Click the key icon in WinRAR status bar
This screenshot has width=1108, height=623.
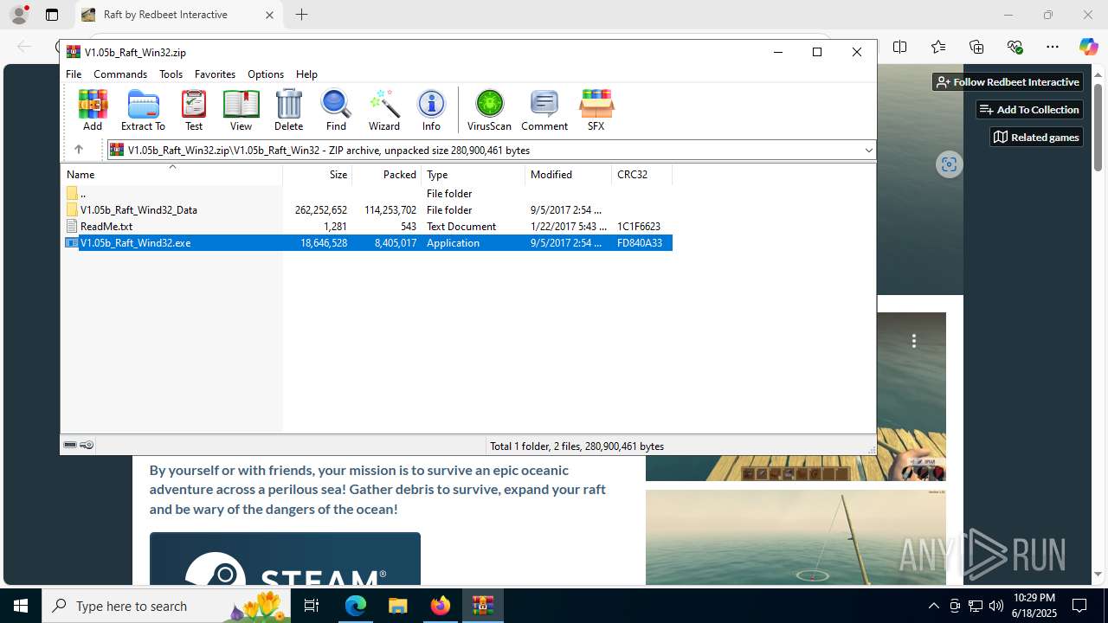(x=87, y=445)
